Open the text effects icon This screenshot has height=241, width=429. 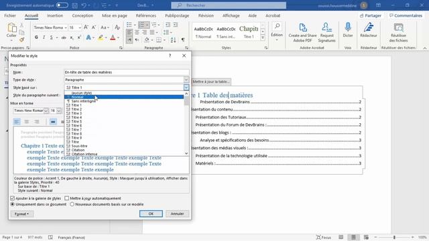(x=88, y=37)
